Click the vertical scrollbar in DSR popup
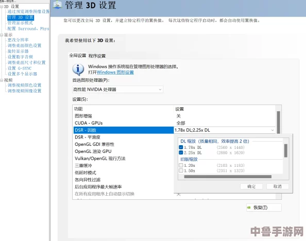Screen dimensions: 306x241 pos(286,151)
